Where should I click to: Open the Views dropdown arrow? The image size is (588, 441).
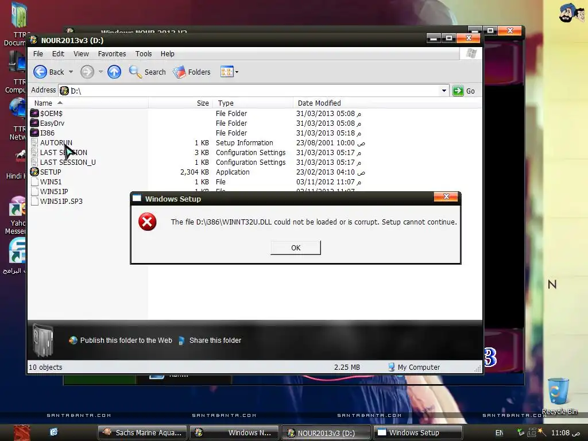[237, 72]
